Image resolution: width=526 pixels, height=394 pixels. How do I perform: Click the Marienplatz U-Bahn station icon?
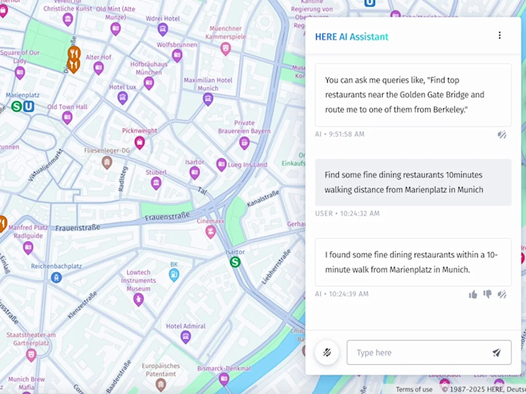[29, 106]
